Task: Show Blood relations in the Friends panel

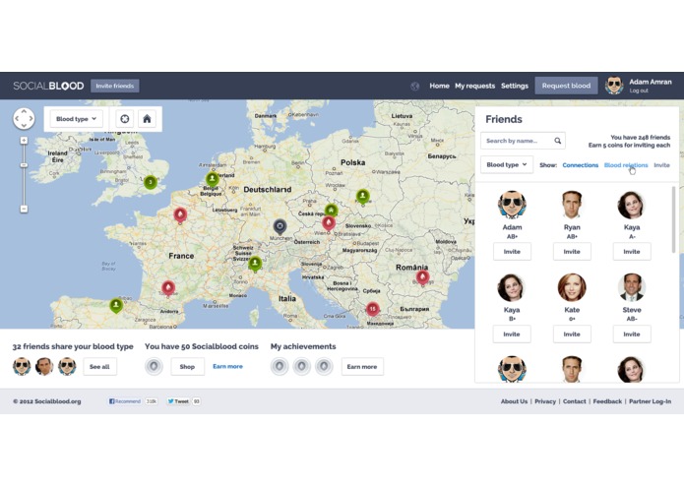Action: click(x=626, y=165)
